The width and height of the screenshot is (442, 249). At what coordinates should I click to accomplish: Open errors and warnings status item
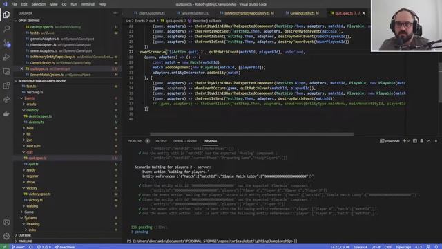point(44,247)
